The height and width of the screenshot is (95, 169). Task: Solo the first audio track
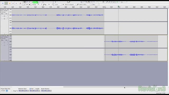pos(6,14)
